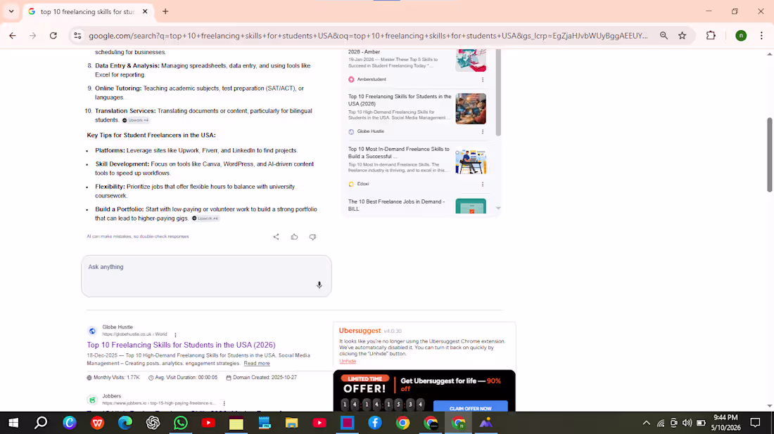Go back using the browser back arrow
774x434 pixels.
click(x=13, y=36)
